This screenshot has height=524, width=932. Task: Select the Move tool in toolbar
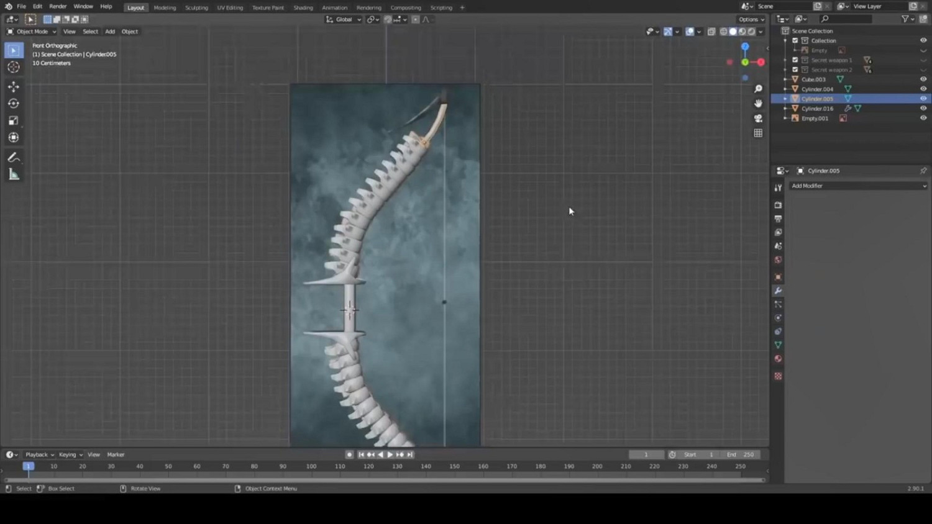[x=14, y=87]
